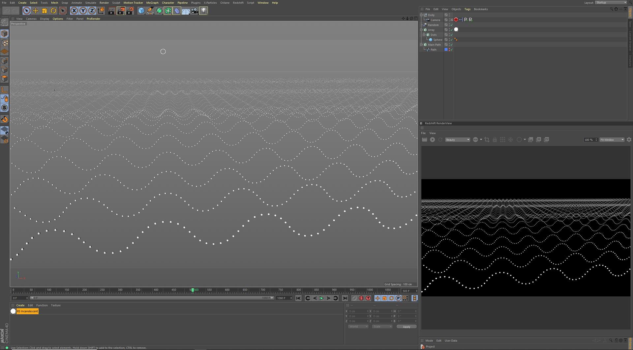Open the Beauty AOV dropdown
Screen dimensions: 633x350
point(458,140)
